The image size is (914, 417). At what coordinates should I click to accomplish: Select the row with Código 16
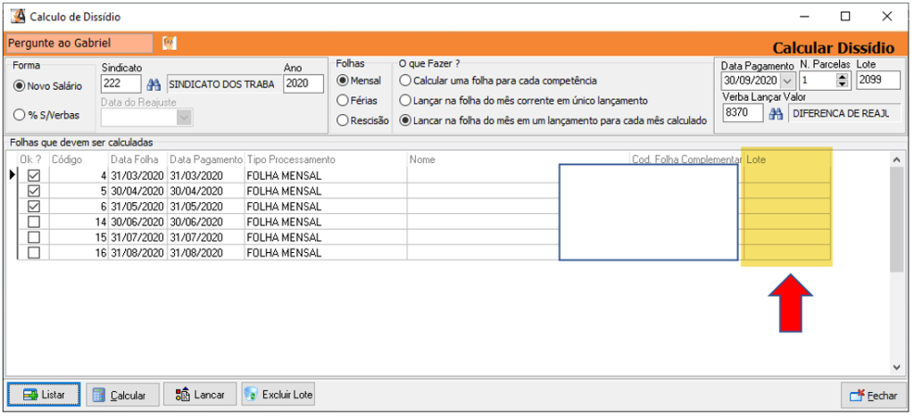click(423, 253)
